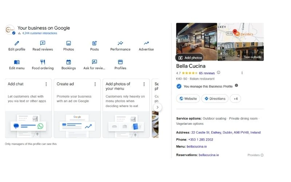Image resolution: width=291 pixels, height=182 pixels.
Task: Open the Performance chart icon
Action: click(120, 43)
